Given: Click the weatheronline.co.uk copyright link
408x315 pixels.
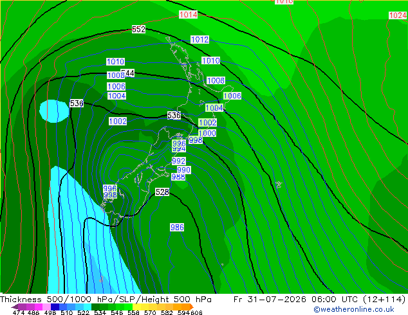Looking at the screenshot, I should (353, 309).
